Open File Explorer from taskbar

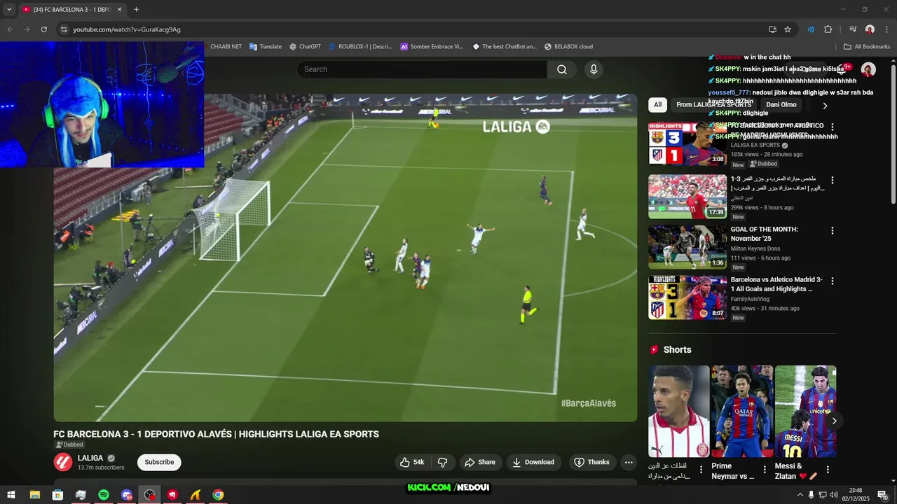pos(34,495)
